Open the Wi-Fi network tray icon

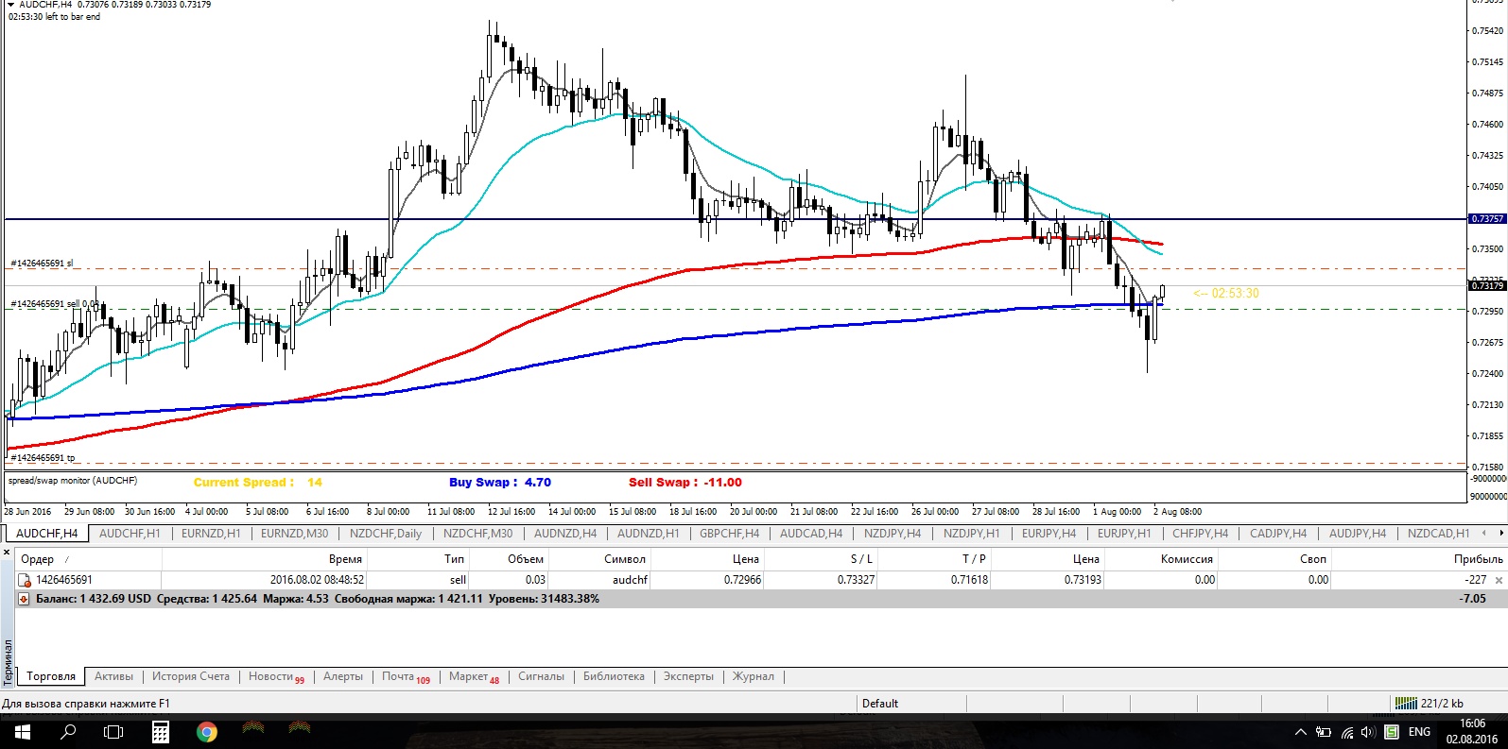pyautogui.click(x=1346, y=732)
